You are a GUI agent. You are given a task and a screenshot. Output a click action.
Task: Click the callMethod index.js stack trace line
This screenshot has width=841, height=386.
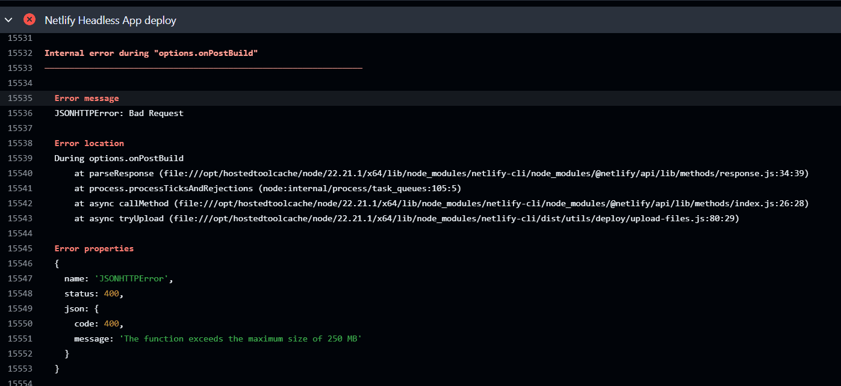pos(441,203)
